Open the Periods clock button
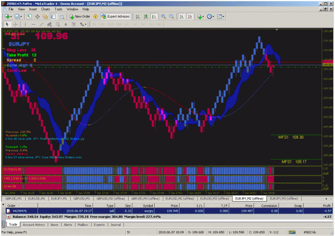335x236 pixels. coord(209,17)
